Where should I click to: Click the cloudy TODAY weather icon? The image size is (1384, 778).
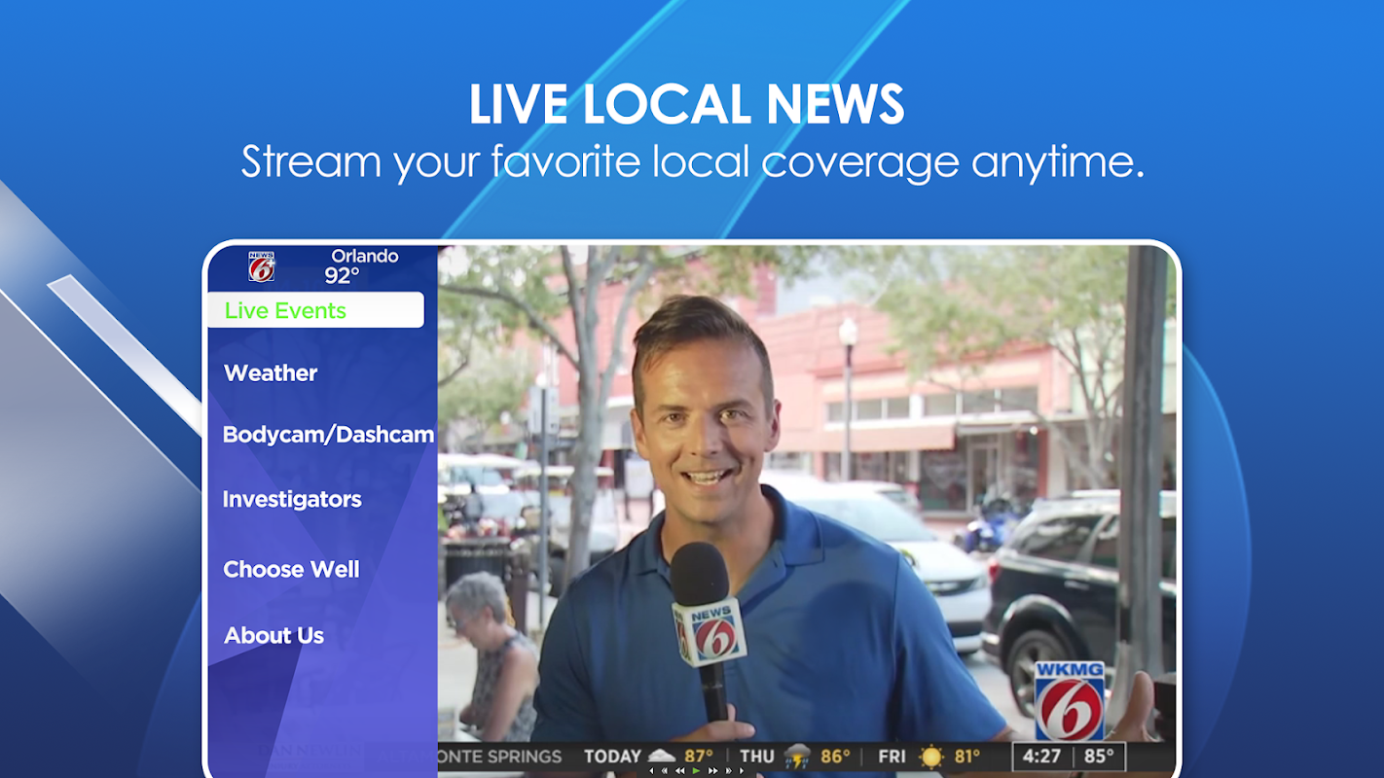coord(662,756)
